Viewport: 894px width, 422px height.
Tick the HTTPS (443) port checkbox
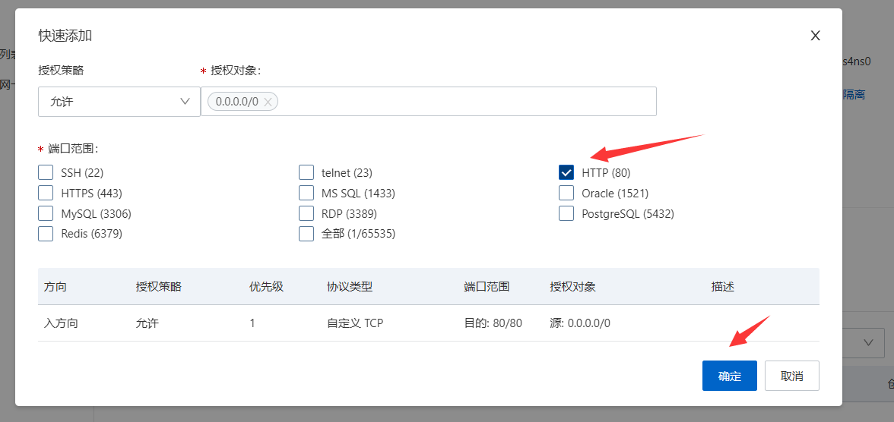46,193
